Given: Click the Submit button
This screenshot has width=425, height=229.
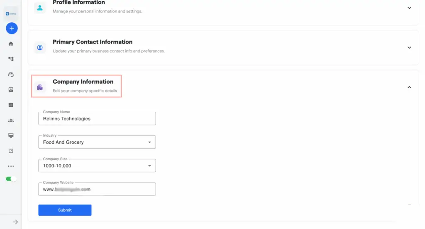Looking at the screenshot, I should 65,210.
